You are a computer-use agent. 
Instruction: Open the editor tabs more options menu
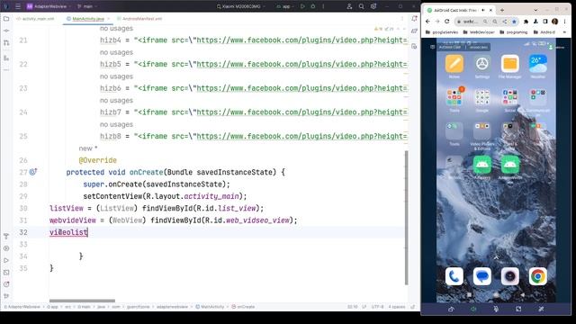pos(402,19)
